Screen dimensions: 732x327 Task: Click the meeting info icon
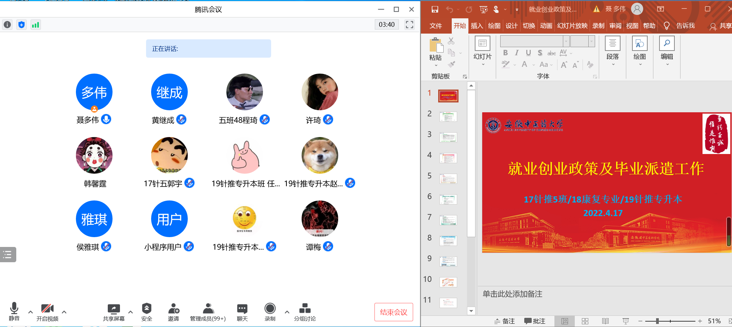click(7, 25)
